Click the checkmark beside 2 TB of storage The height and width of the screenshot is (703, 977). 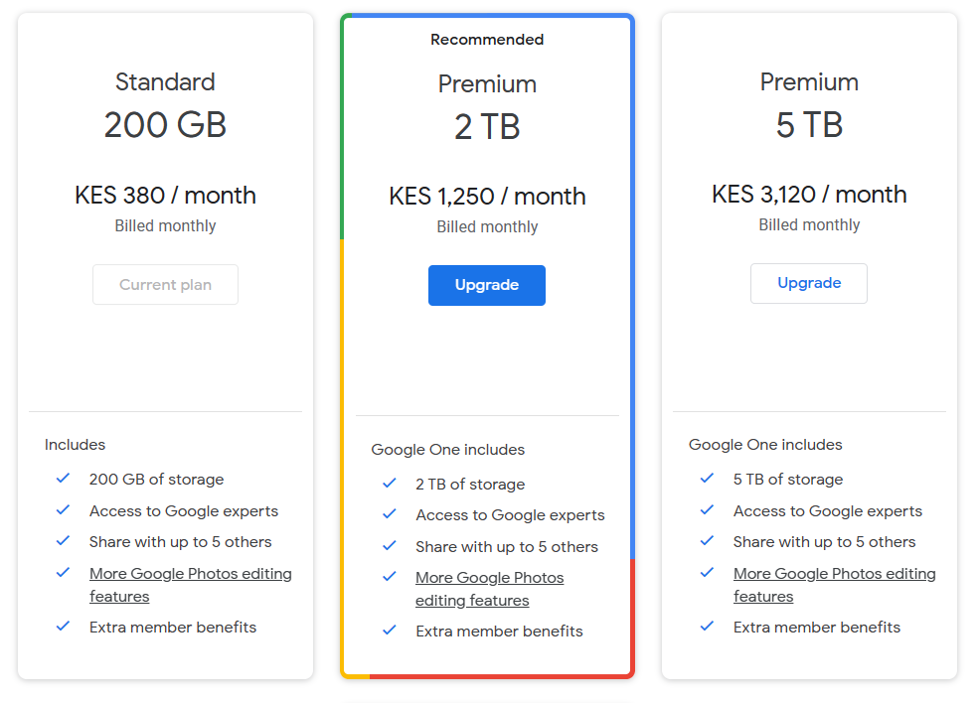[390, 484]
